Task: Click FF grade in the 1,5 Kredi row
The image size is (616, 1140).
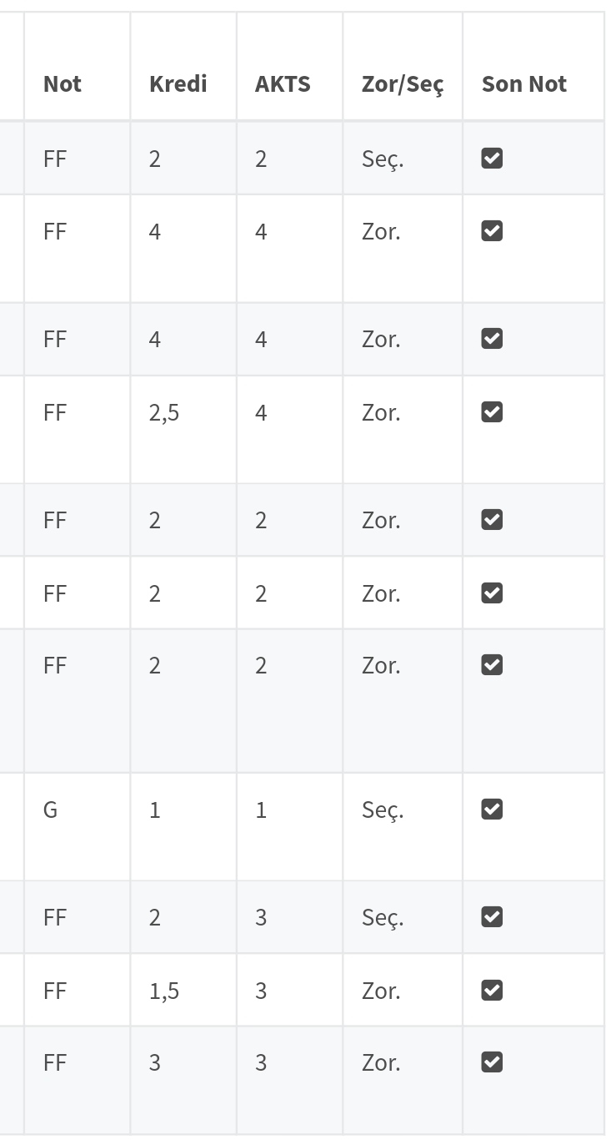Action: (x=54, y=991)
